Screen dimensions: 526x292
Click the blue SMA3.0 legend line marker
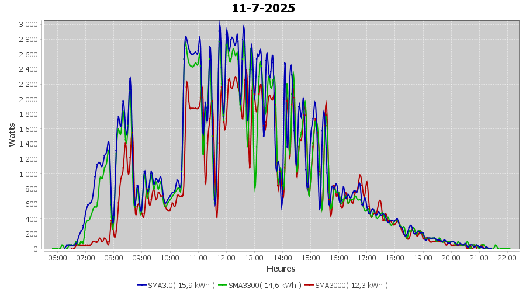tap(142, 286)
